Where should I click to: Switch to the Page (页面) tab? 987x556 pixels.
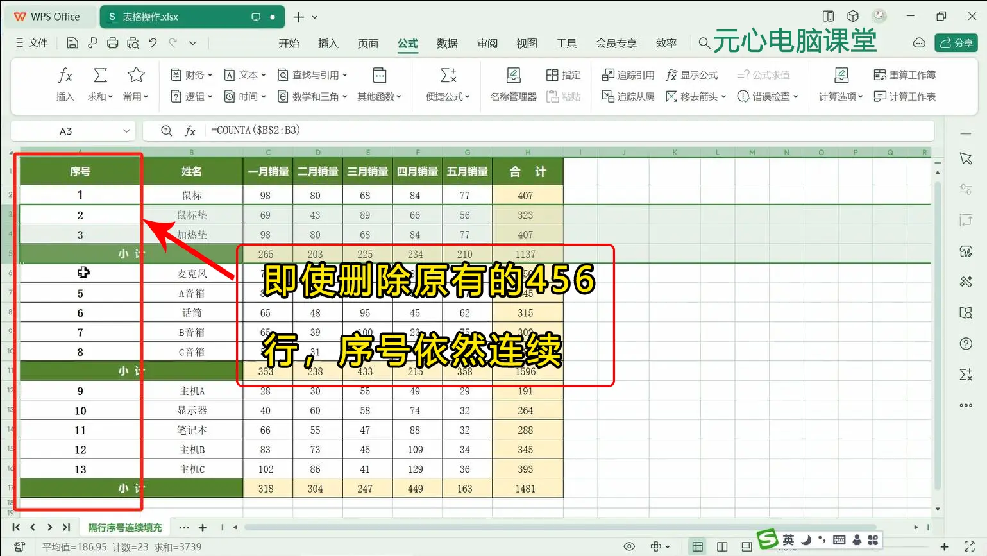[368, 43]
